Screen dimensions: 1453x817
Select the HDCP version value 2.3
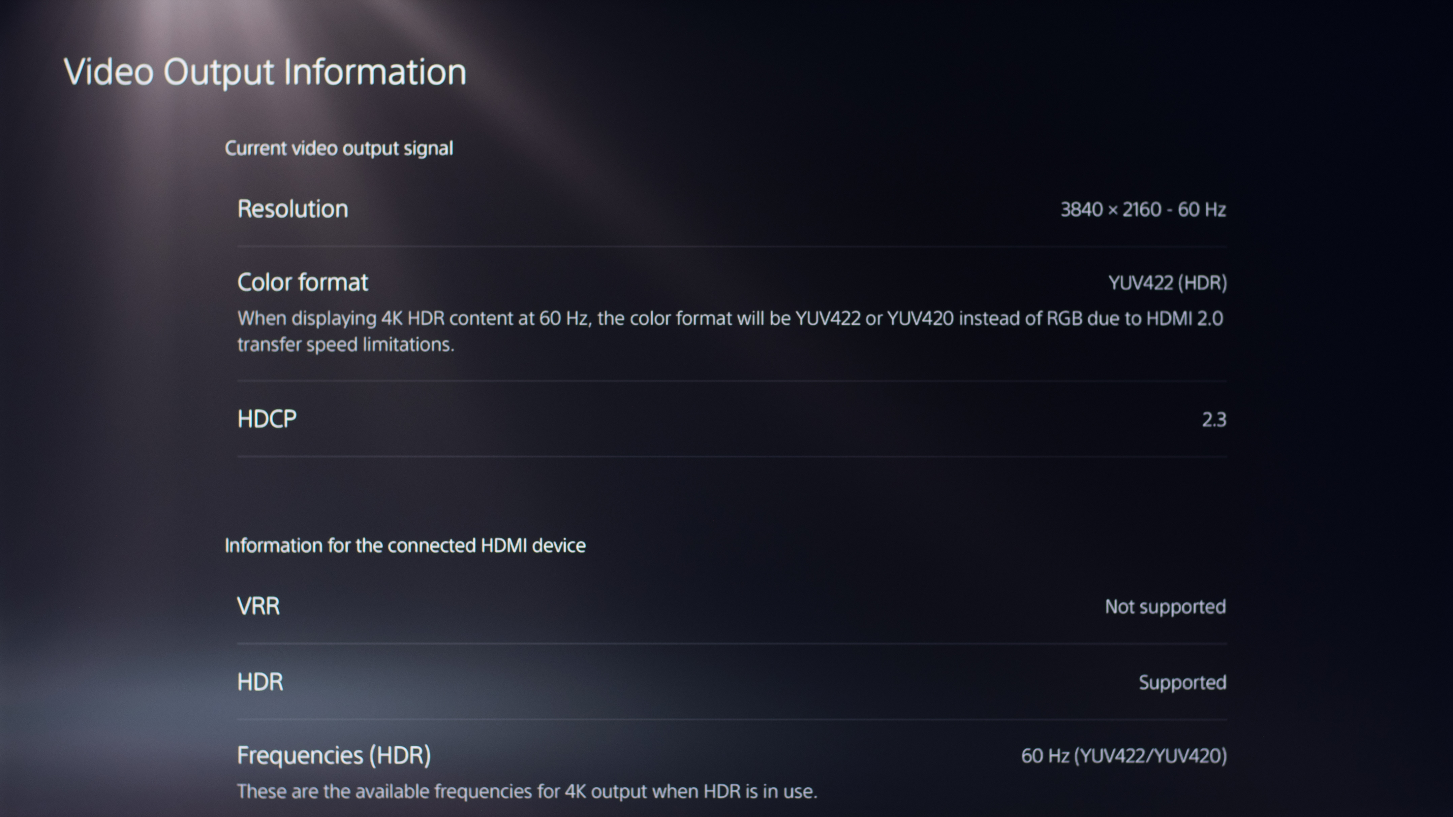click(1214, 420)
